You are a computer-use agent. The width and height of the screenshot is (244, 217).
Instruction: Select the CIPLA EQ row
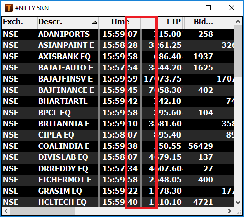pyautogui.click(x=118, y=135)
